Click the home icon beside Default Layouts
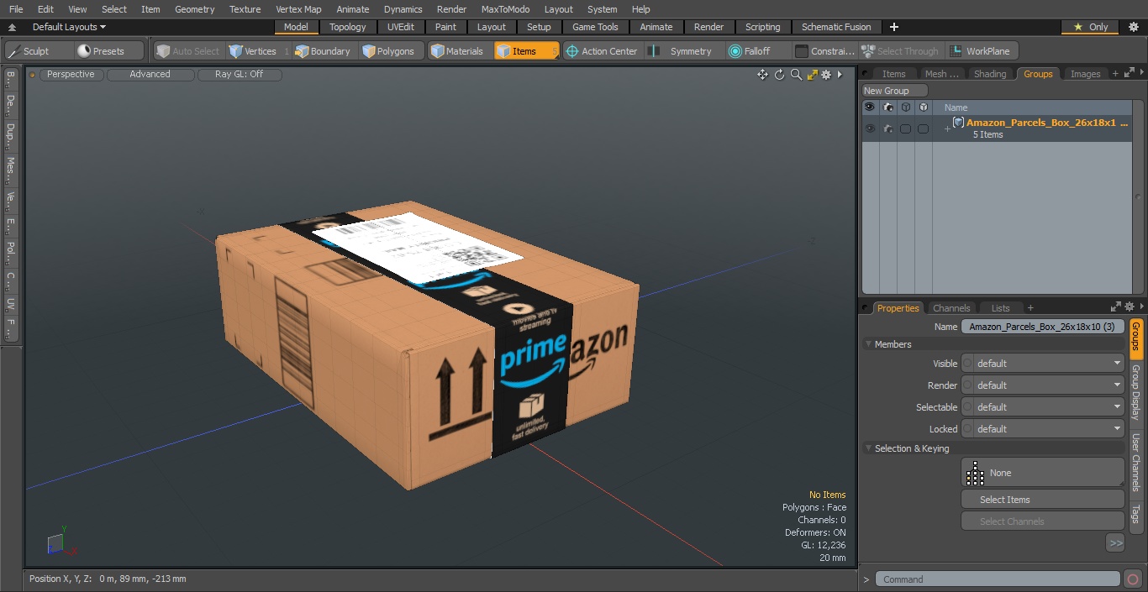1148x592 pixels. coord(12,27)
